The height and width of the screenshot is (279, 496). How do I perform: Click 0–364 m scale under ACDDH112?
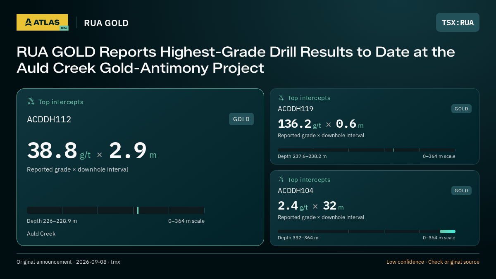[x=186, y=221]
